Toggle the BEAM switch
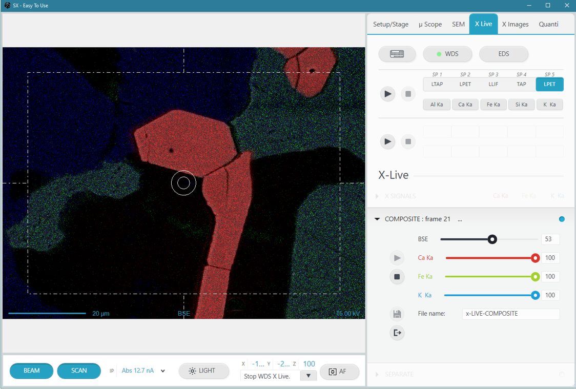Image resolution: width=576 pixels, height=389 pixels. pyautogui.click(x=31, y=371)
